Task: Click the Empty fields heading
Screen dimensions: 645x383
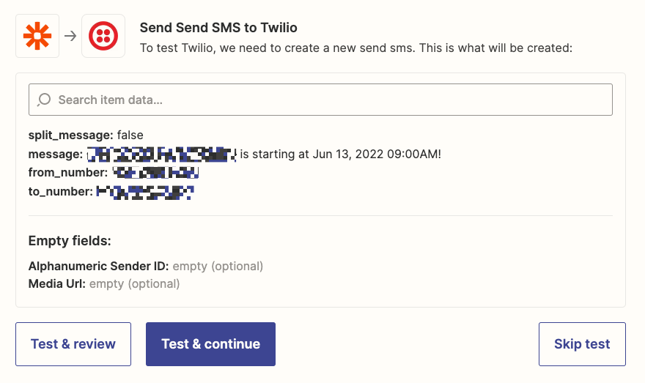Action: (70, 240)
